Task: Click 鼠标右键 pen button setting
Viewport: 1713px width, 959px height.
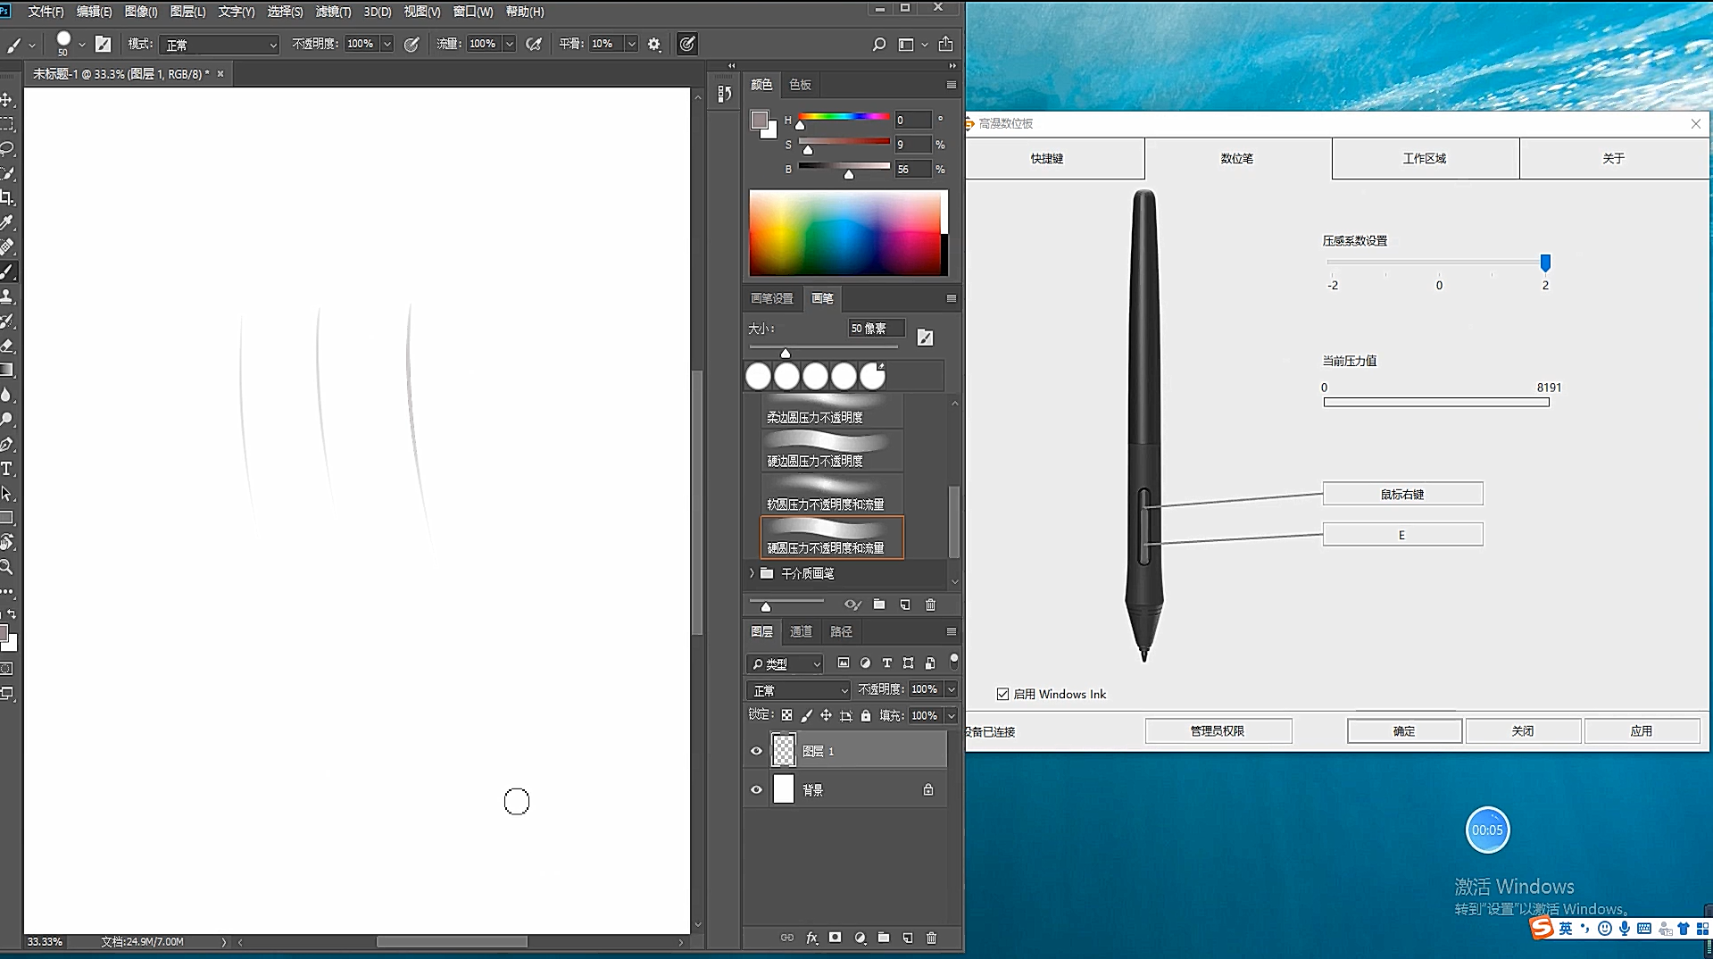Action: coord(1402,494)
